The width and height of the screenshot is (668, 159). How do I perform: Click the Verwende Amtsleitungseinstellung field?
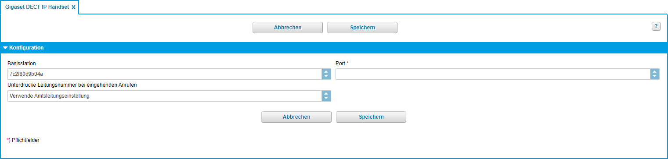165,96
